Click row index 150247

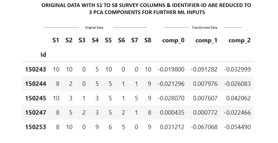(x=35, y=113)
